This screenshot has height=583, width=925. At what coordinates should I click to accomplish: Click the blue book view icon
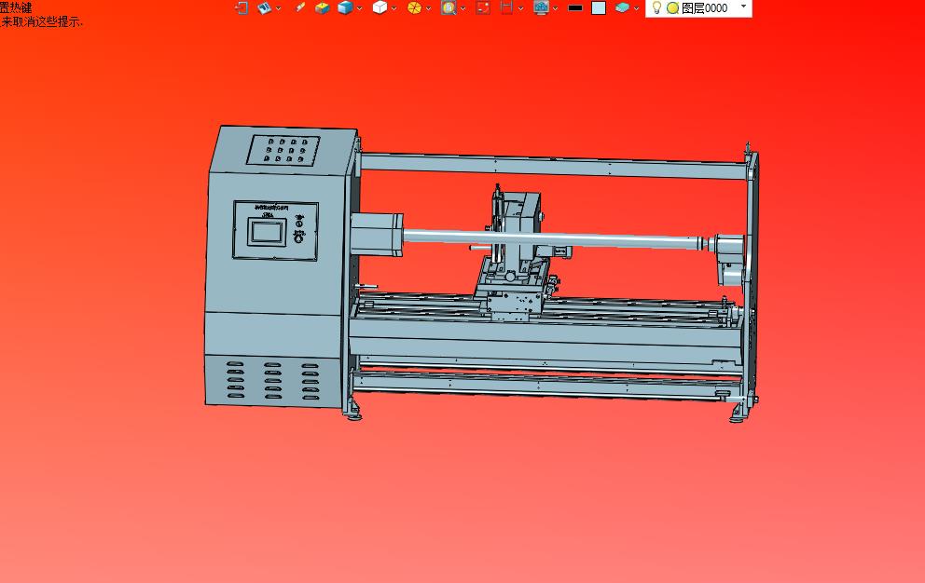pos(264,7)
